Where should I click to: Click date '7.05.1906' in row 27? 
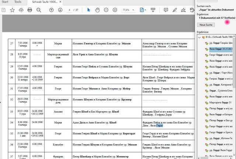click(x=22, y=43)
